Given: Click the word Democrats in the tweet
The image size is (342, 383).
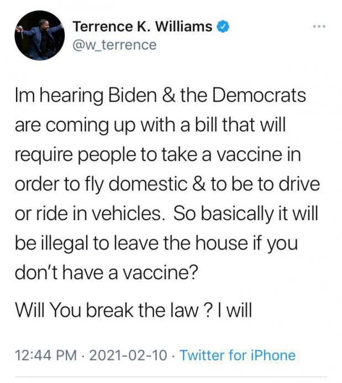Looking at the screenshot, I should tap(259, 95).
